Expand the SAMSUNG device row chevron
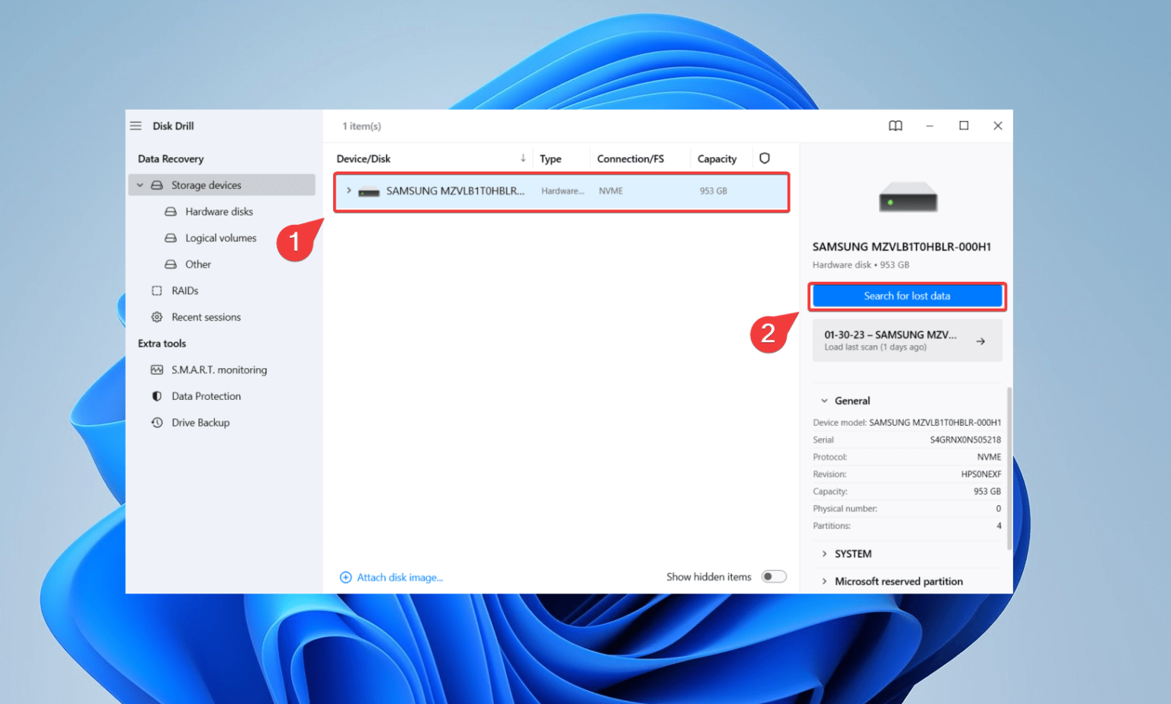Image resolution: width=1171 pixels, height=704 pixels. click(x=348, y=191)
